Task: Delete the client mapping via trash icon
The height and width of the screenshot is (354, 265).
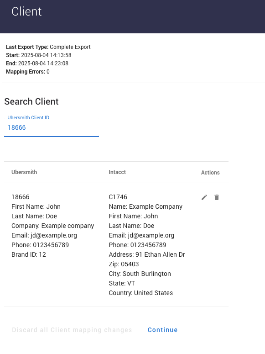Action: tap(217, 197)
